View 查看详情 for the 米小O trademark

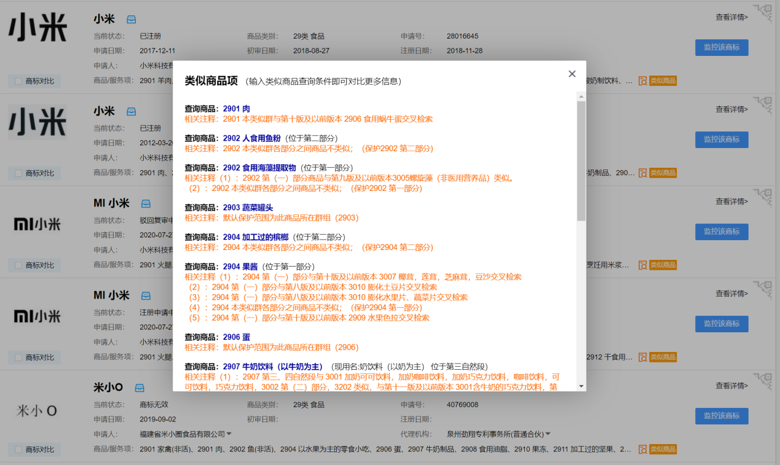(x=731, y=386)
